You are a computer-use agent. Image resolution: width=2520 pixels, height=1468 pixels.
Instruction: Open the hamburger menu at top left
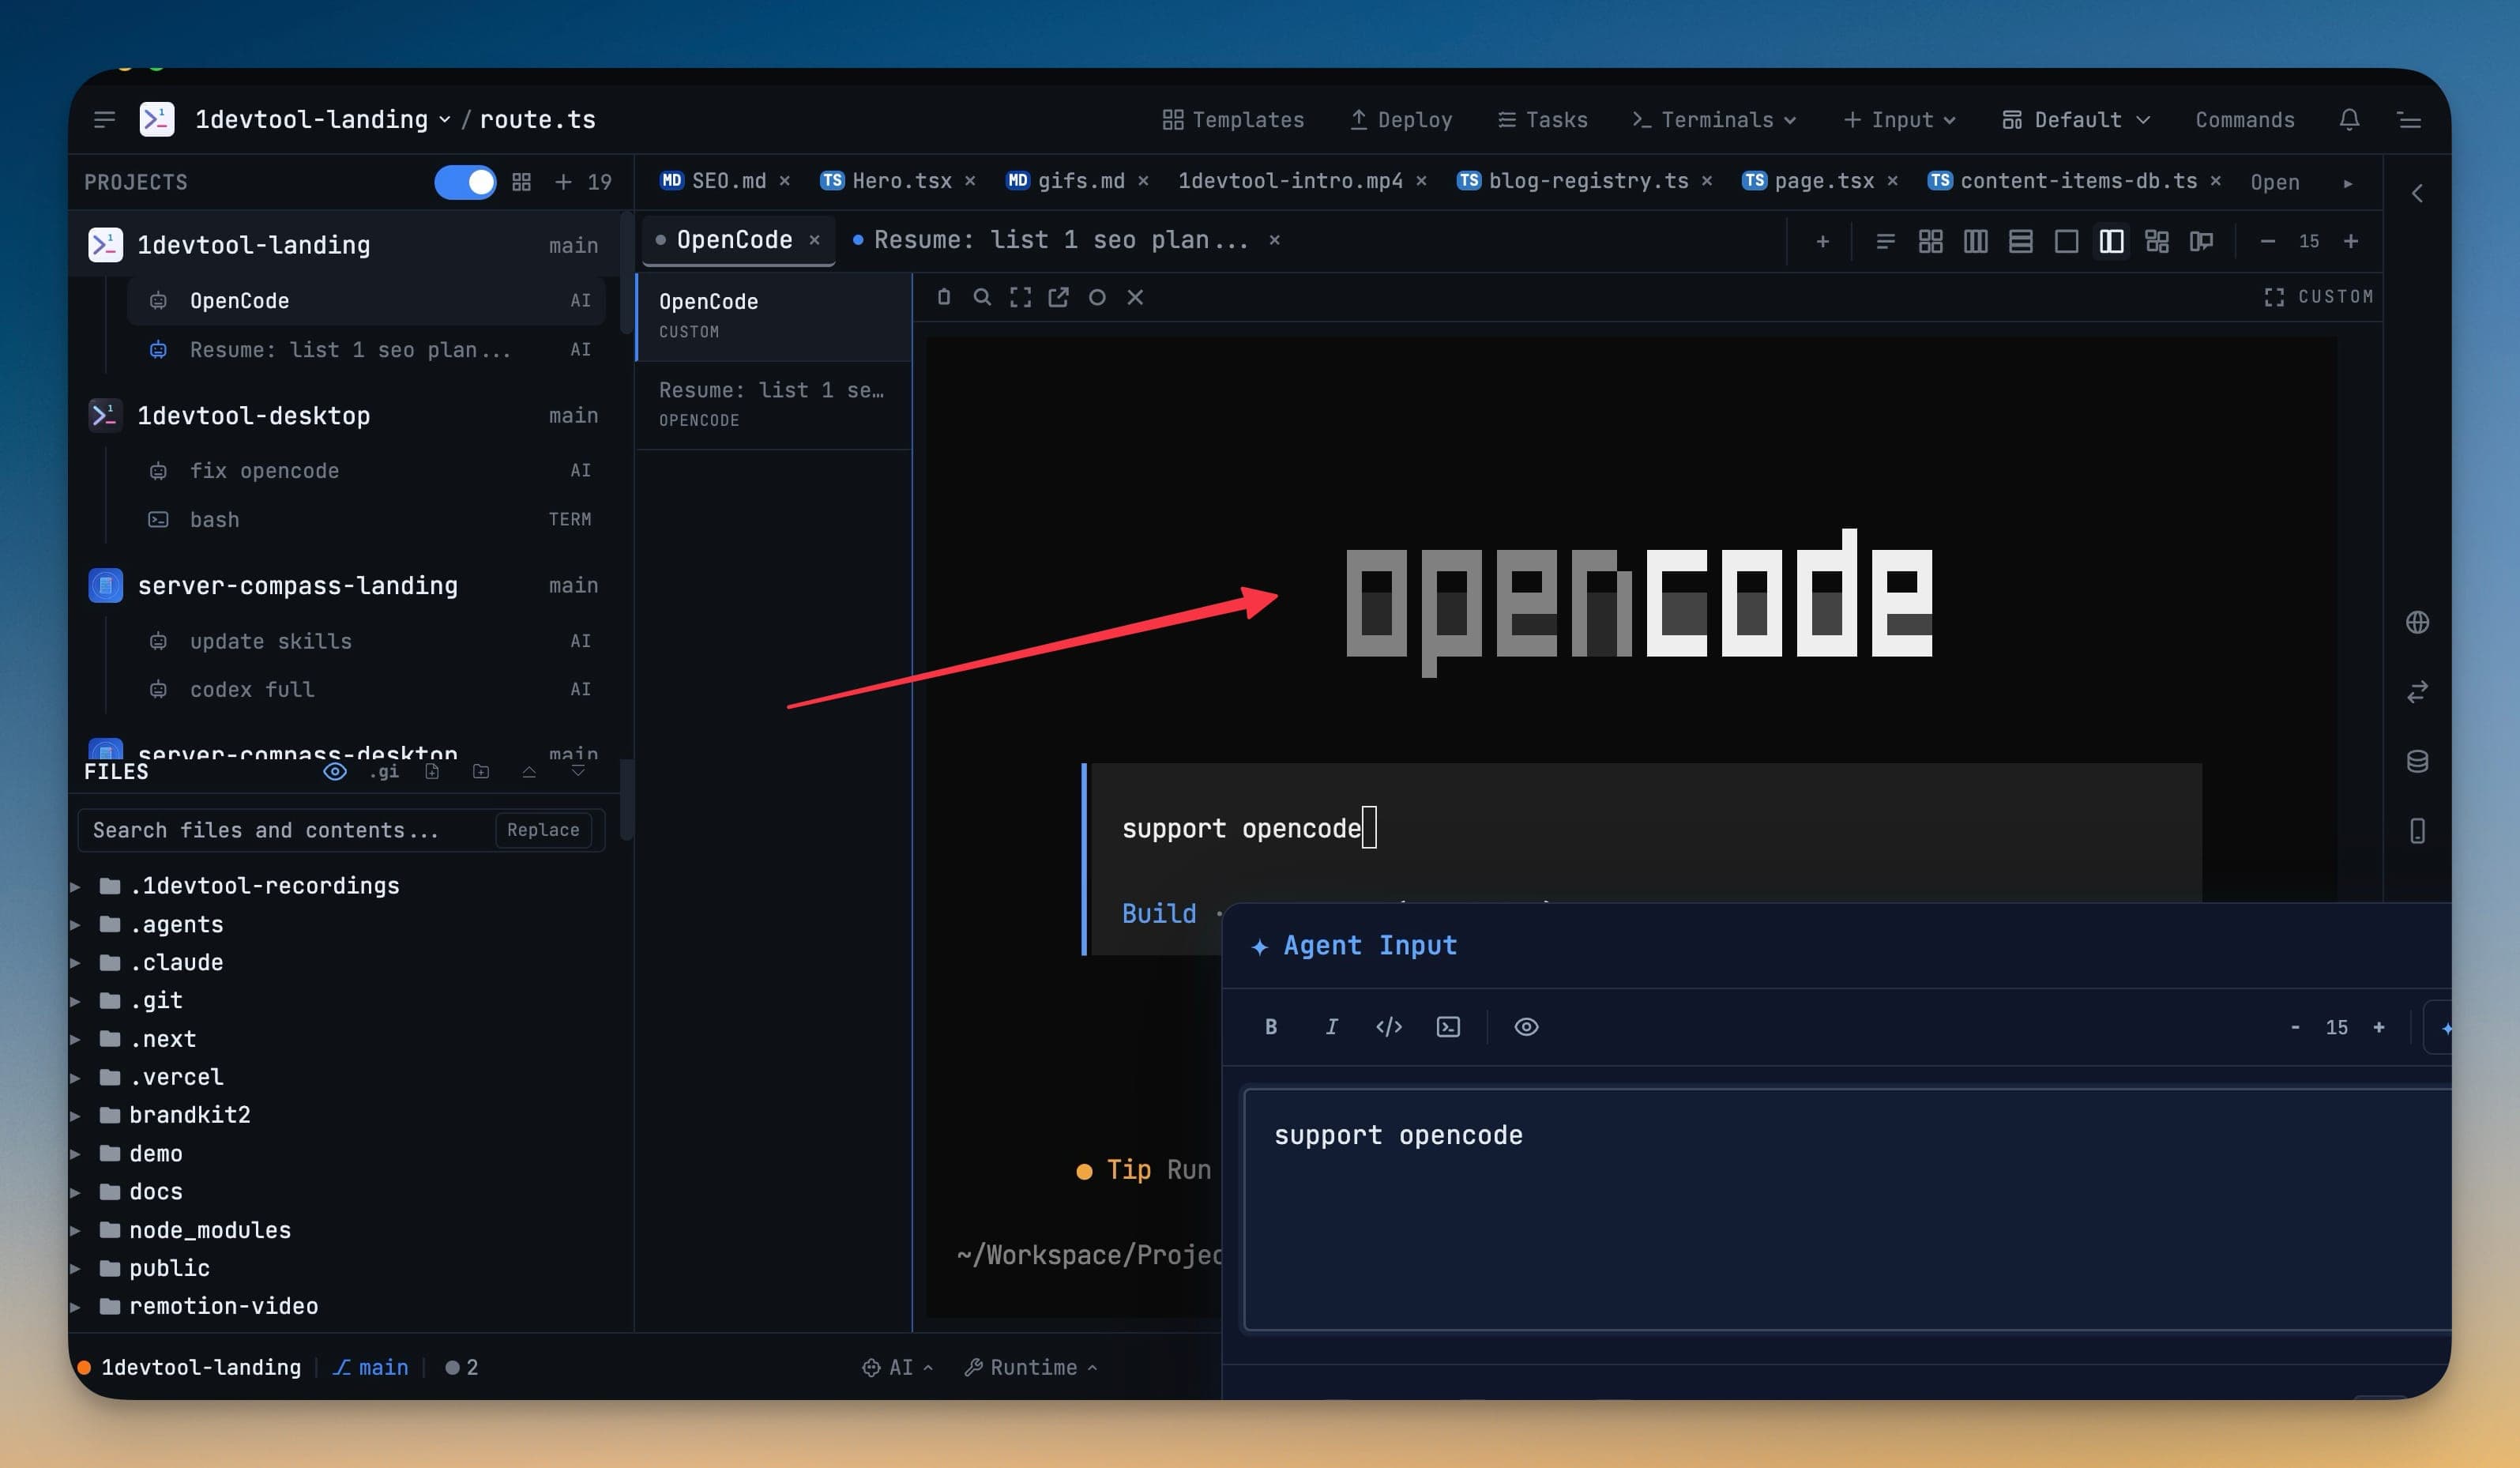click(104, 120)
